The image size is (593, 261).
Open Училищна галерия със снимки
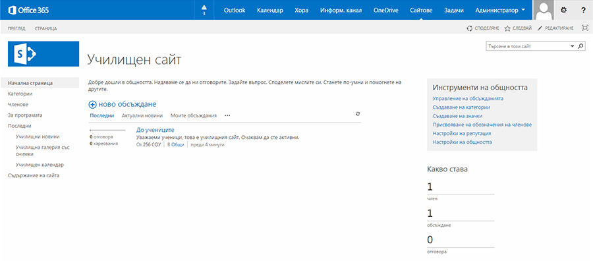[x=43, y=150]
